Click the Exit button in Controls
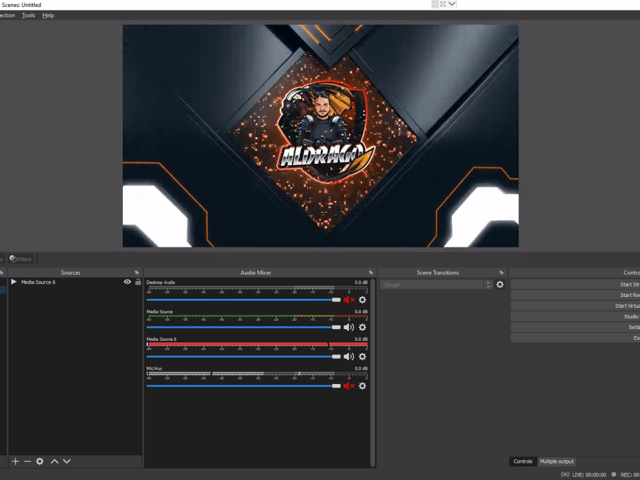The image size is (640, 480). coord(575,338)
